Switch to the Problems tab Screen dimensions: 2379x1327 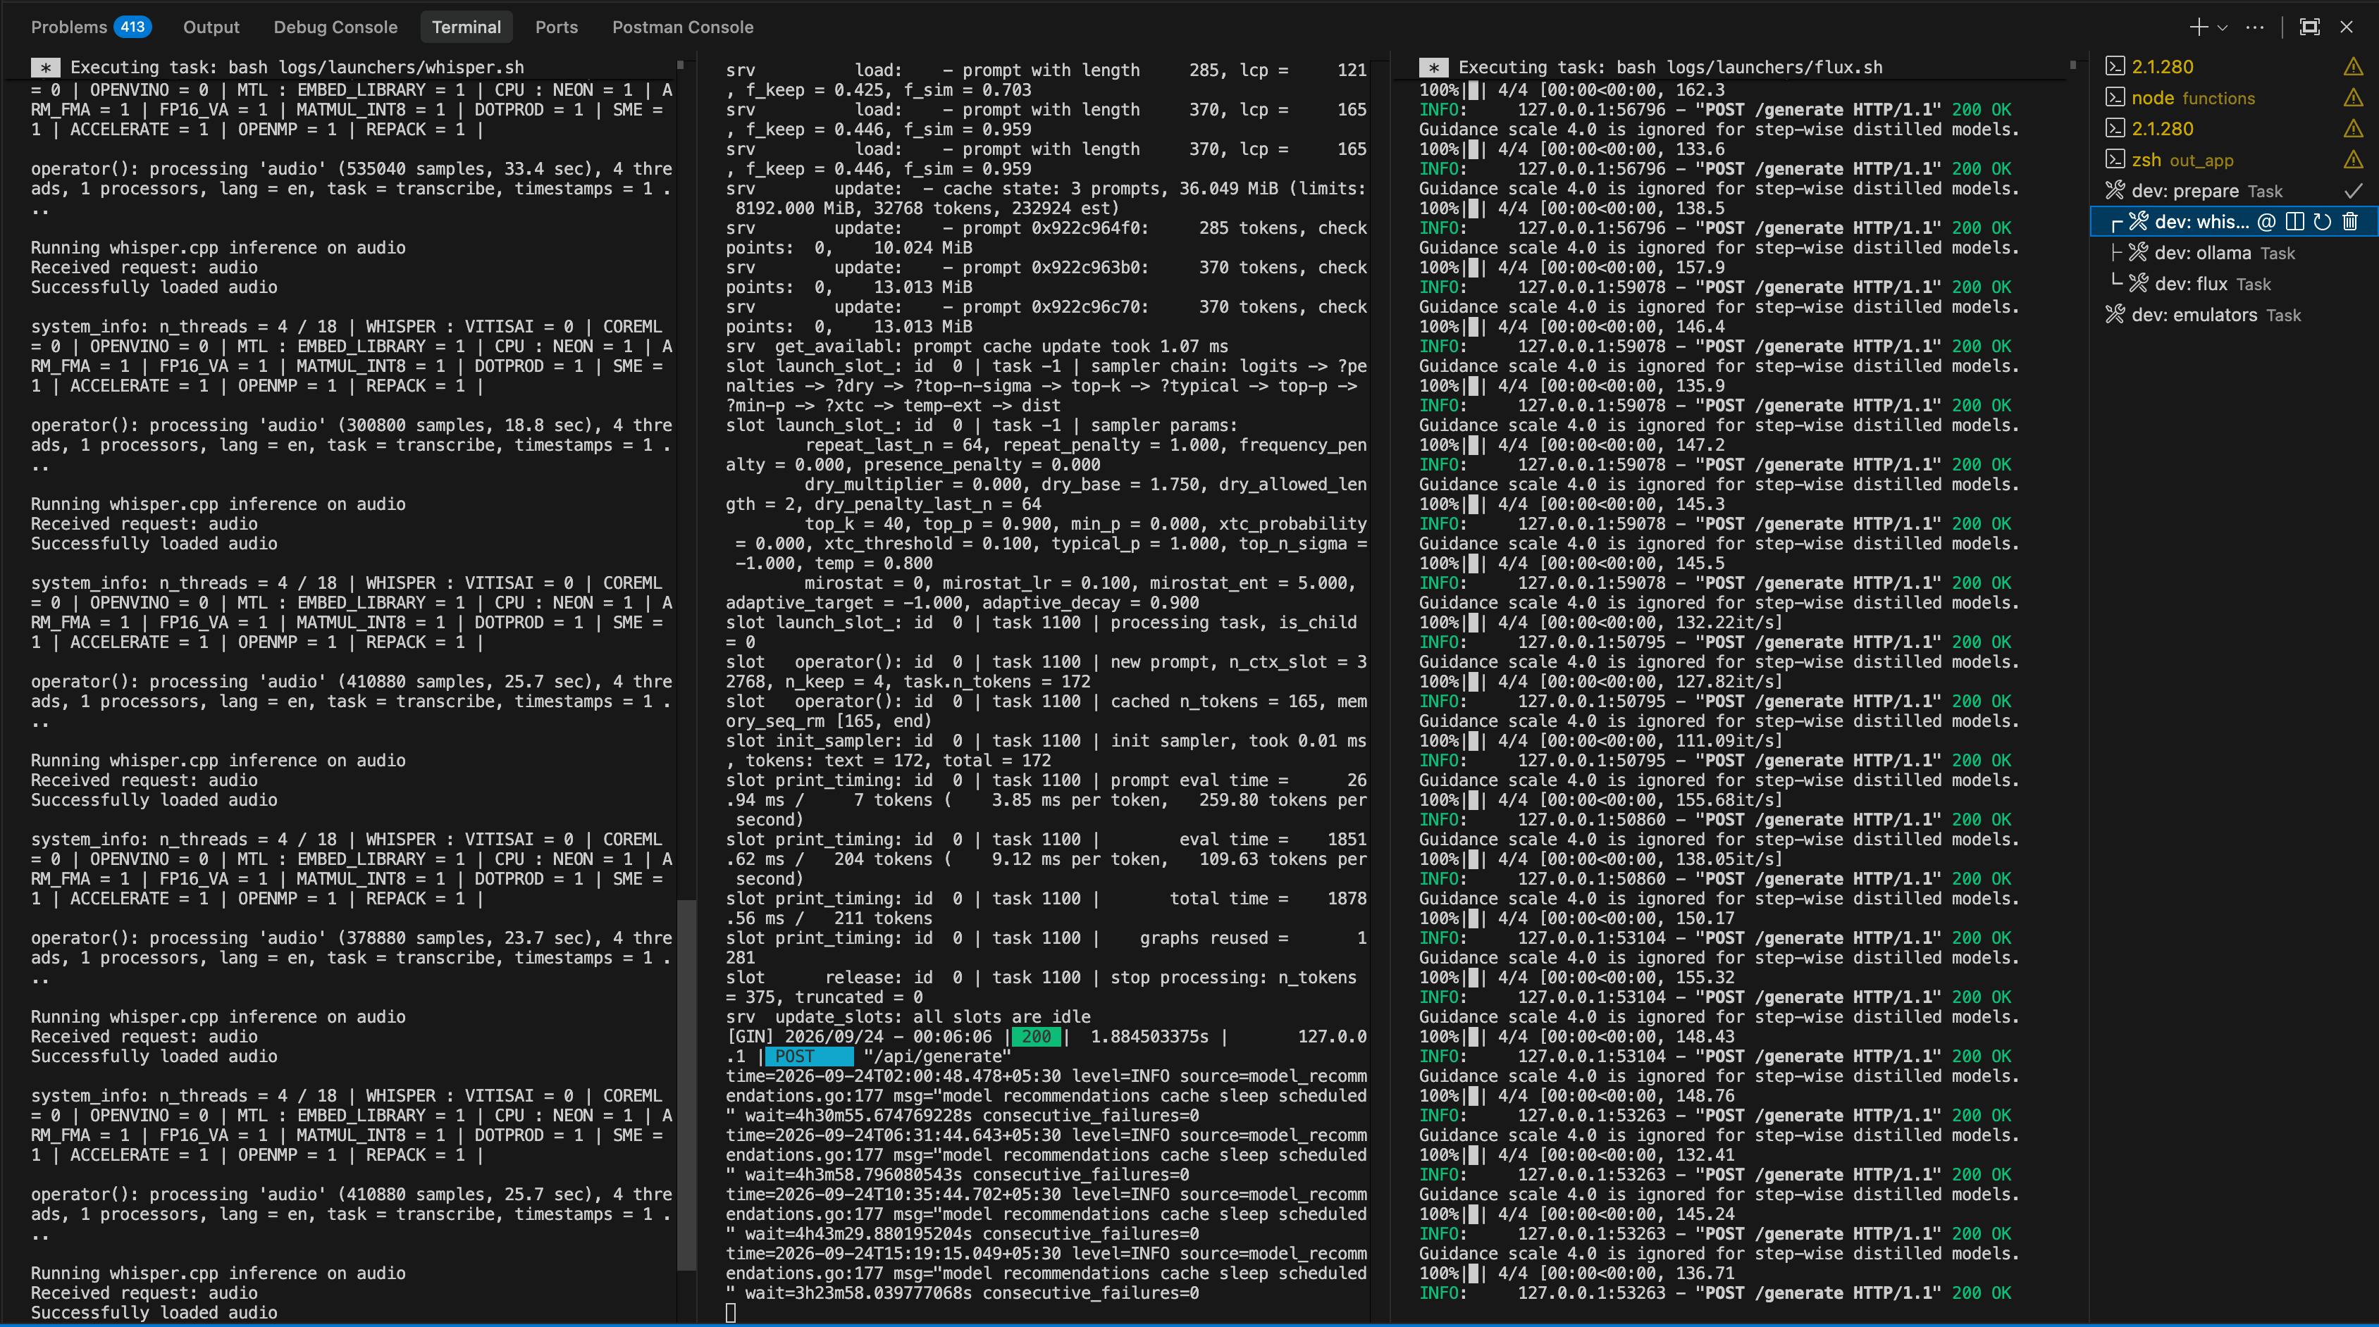pyautogui.click(x=69, y=27)
